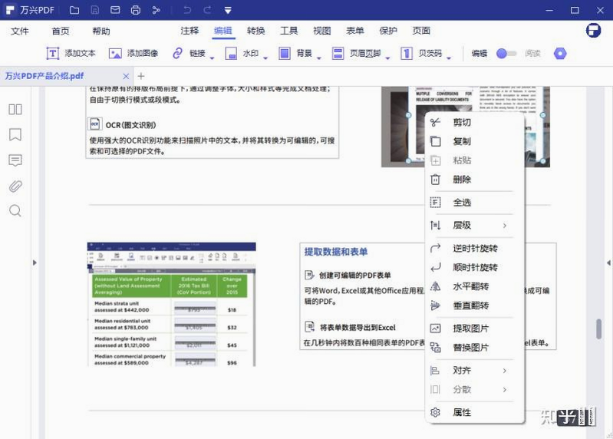613x439 pixels.
Task: Open the page thumbnails panel icon
Action: pyautogui.click(x=15, y=109)
